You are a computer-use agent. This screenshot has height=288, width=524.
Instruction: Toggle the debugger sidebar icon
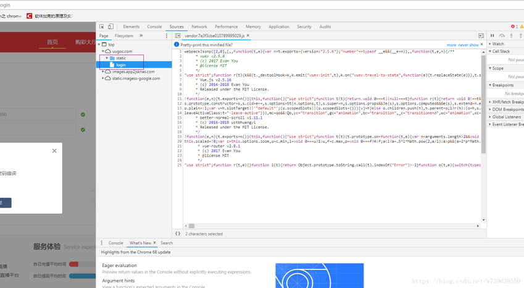481,35
